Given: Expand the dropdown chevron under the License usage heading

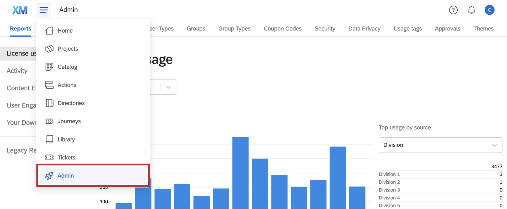Looking at the screenshot, I should 168,87.
